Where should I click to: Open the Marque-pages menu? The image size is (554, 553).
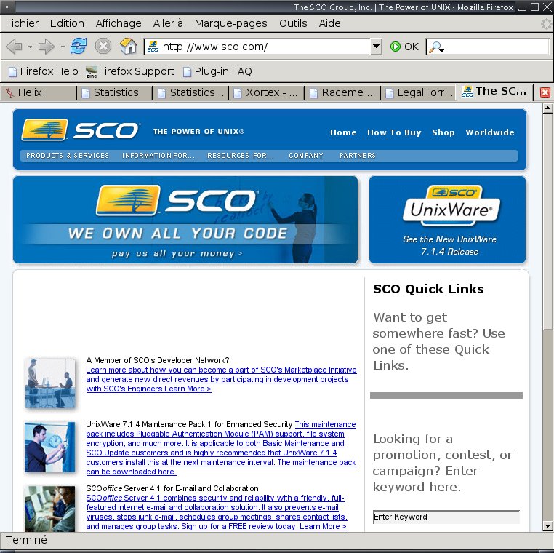coord(230,23)
